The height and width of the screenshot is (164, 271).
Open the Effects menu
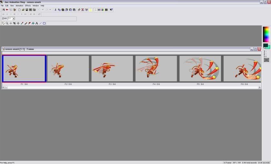tap(28, 6)
